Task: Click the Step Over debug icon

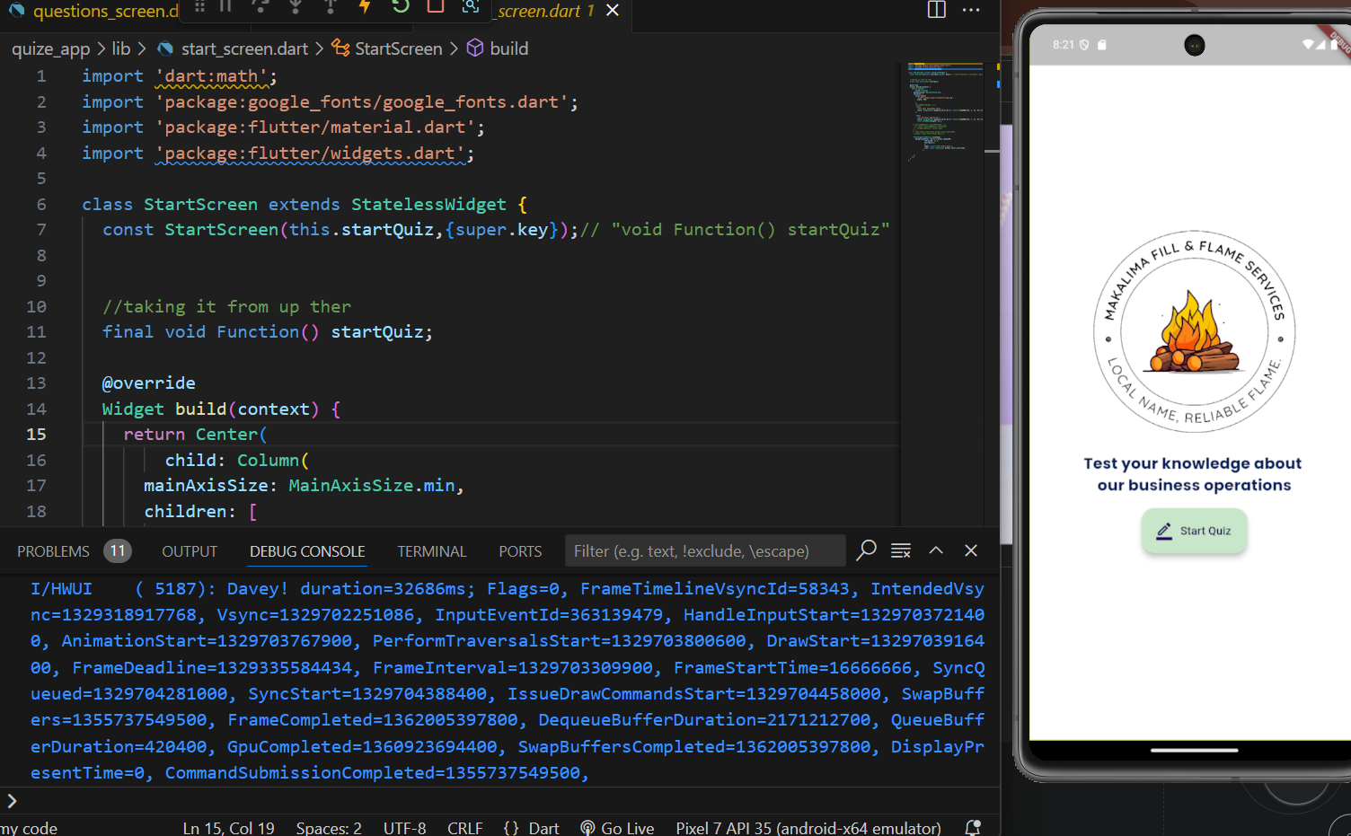Action: (x=260, y=5)
